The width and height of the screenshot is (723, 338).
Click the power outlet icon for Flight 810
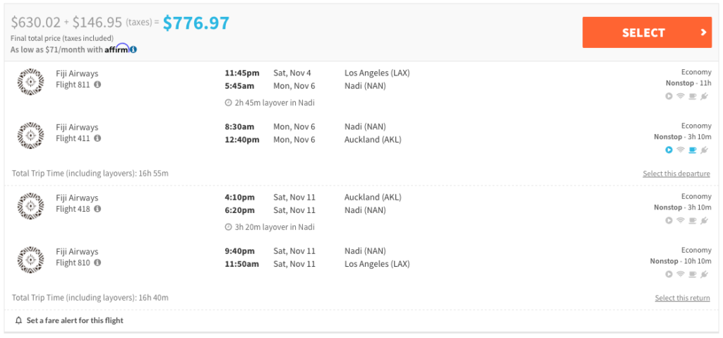tap(704, 274)
